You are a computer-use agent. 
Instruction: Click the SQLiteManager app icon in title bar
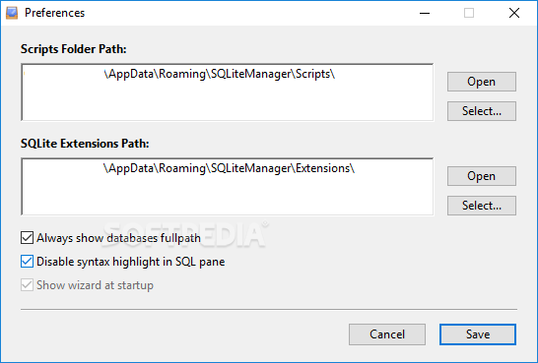(x=12, y=13)
